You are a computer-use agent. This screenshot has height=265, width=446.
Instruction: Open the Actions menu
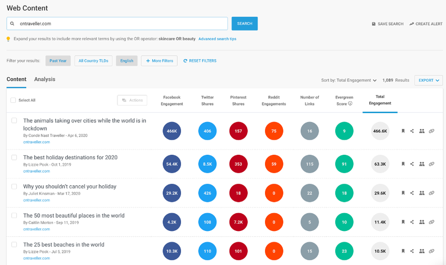click(132, 100)
